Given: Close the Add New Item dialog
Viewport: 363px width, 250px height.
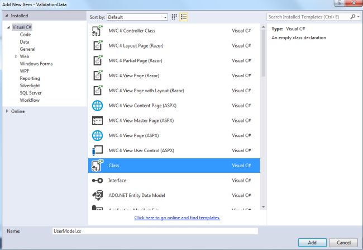Looking at the screenshot, I should click(x=354, y=3).
